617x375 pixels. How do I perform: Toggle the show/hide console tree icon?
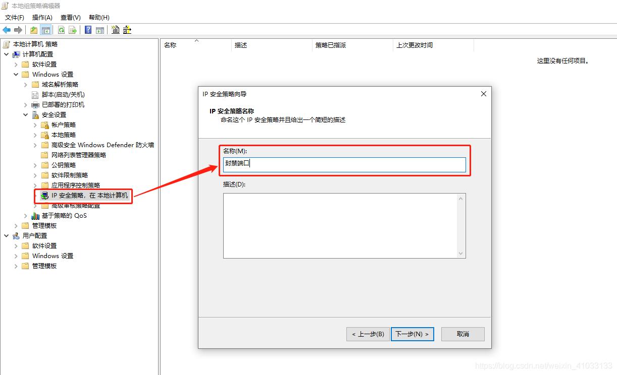click(46, 29)
